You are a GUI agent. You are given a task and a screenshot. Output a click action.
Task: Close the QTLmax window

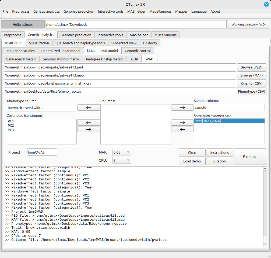266,4
